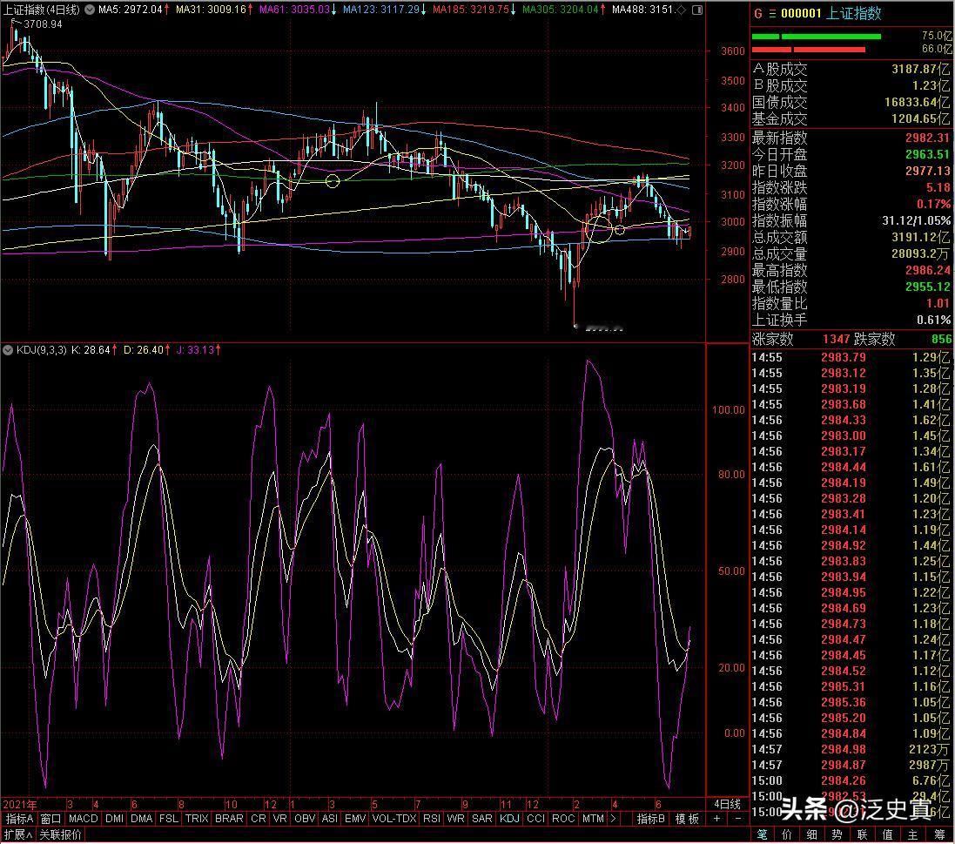Click the 涨家数 count 1347
This screenshot has height=844, width=955.
836,339
